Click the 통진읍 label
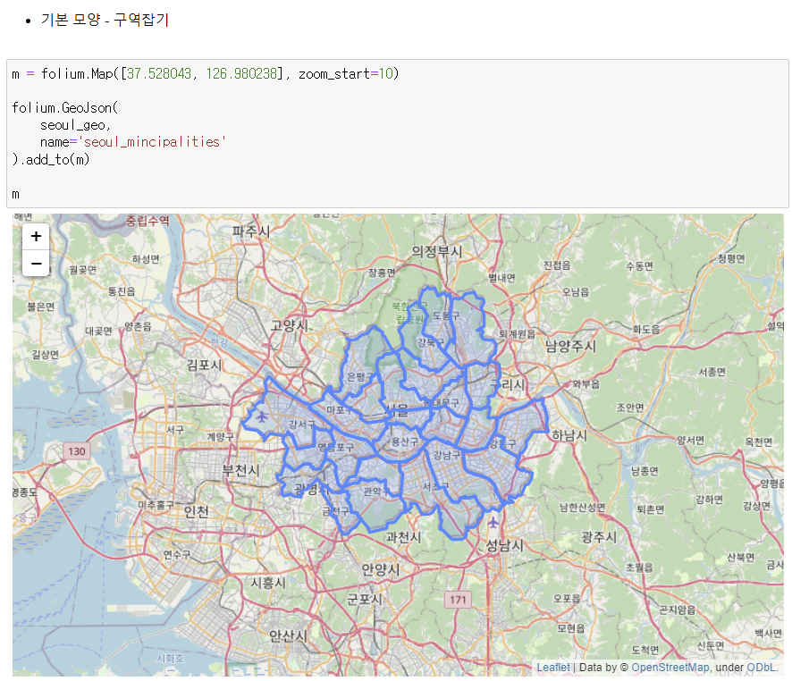 [122, 291]
